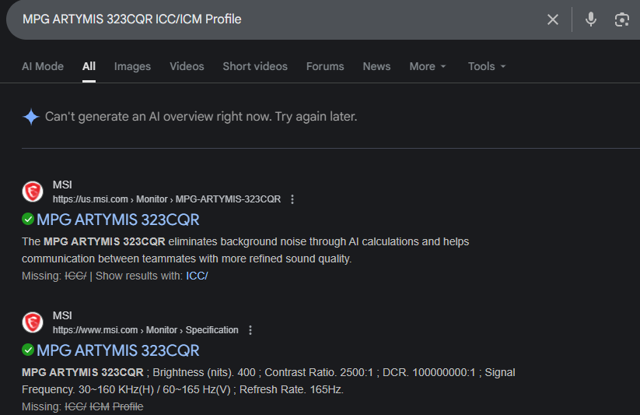Open the MSI Specification page result
This screenshot has width=640, height=415.
click(x=118, y=350)
